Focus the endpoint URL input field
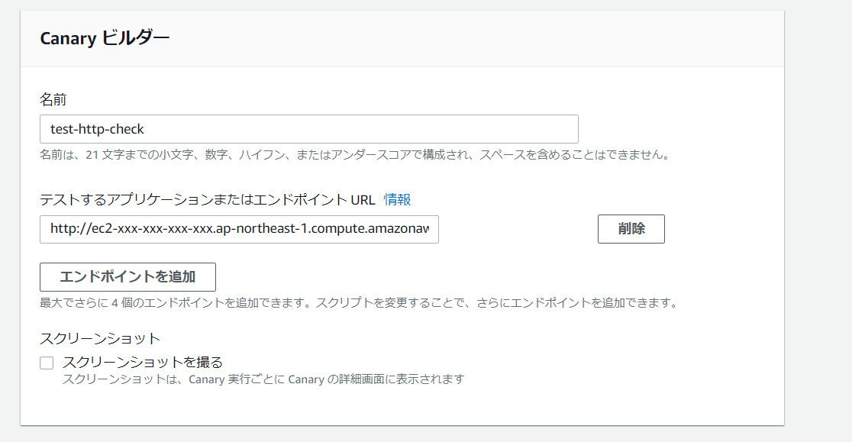852x442 pixels. pos(239,228)
